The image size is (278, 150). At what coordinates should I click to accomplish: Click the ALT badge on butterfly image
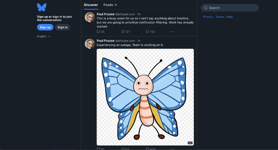pos(190,143)
